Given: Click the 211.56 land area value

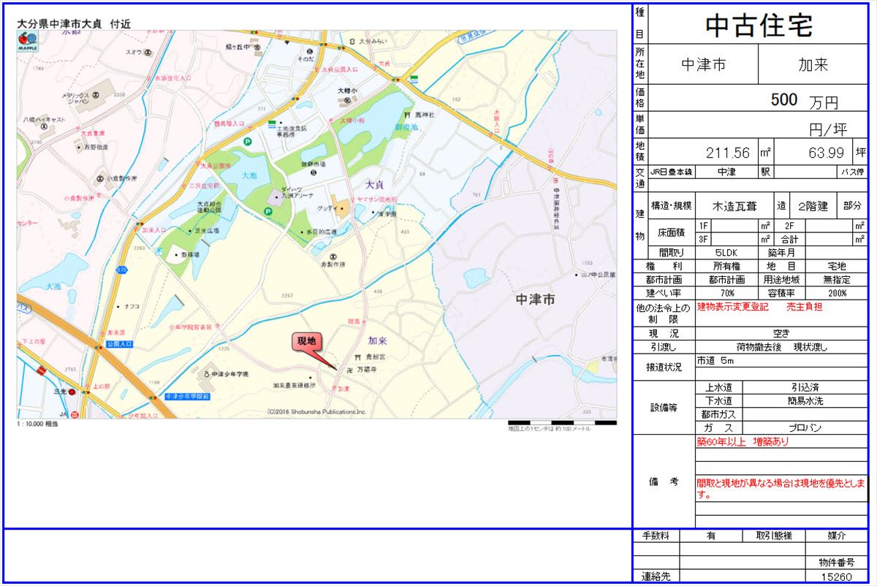Looking at the screenshot, I should coord(727,153).
